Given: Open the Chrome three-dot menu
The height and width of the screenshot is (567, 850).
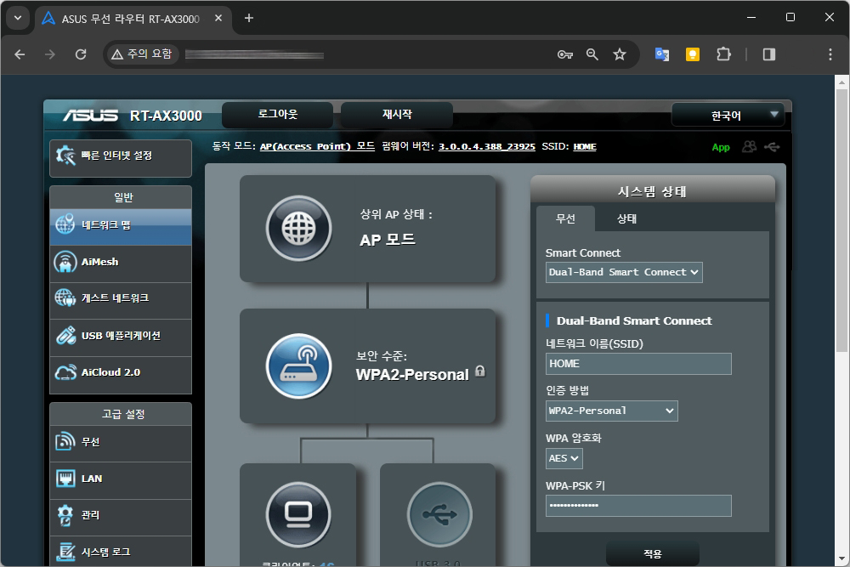Looking at the screenshot, I should point(830,54).
